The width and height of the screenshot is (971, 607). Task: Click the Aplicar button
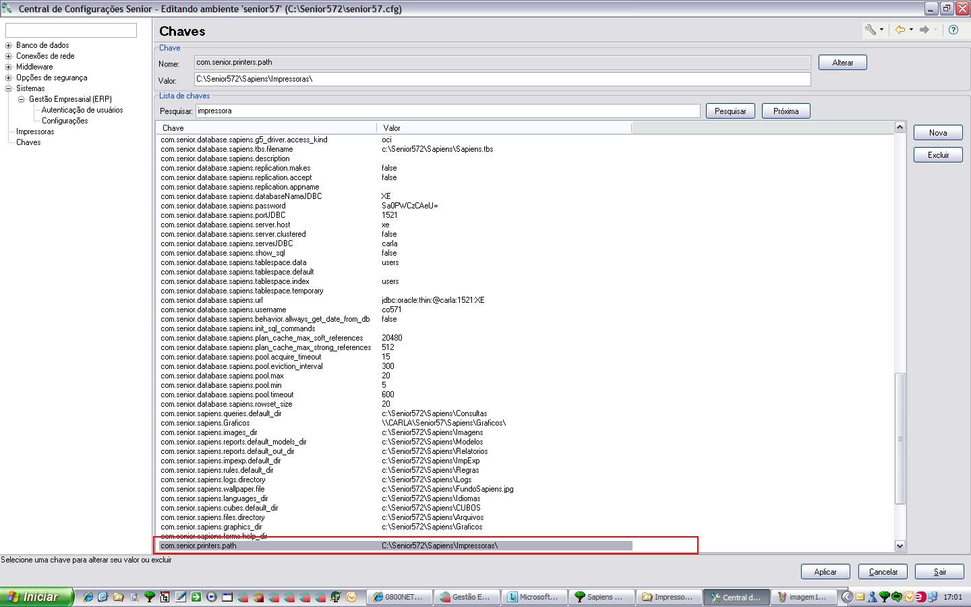point(825,572)
